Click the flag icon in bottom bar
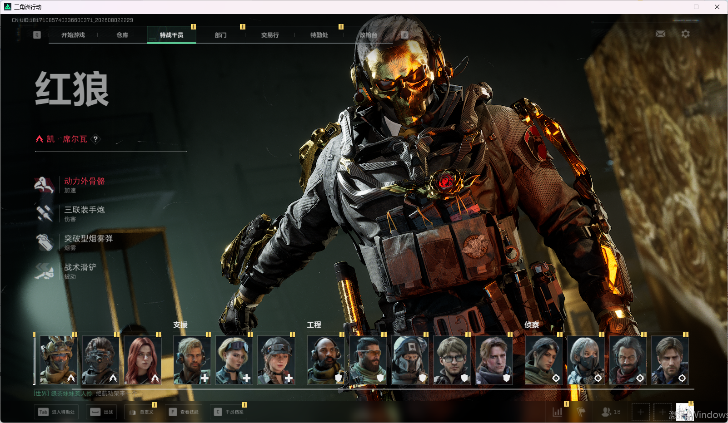The width and height of the screenshot is (728, 423). [x=581, y=412]
